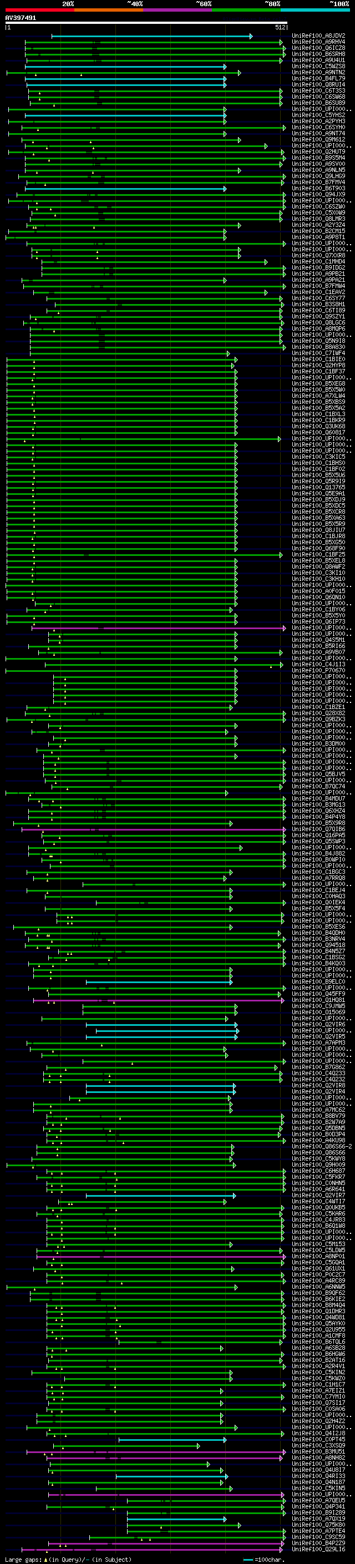Click label UniRef100_Q7XXR8

(x=318, y=256)
